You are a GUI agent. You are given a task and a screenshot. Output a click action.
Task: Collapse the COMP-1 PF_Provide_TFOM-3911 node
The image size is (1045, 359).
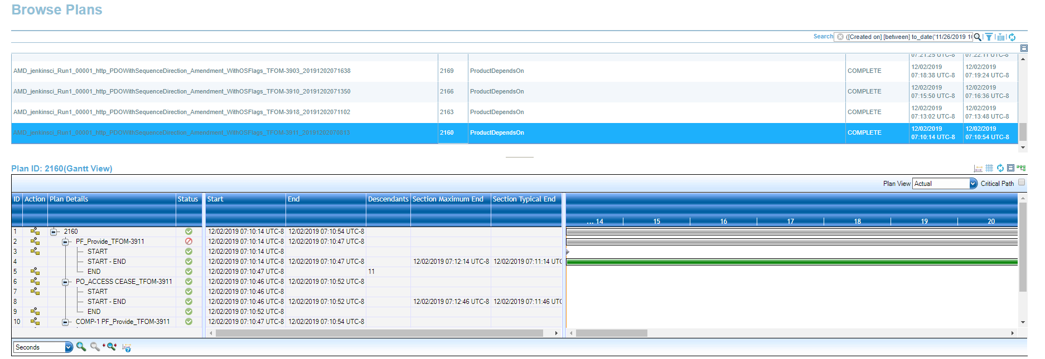click(x=65, y=322)
